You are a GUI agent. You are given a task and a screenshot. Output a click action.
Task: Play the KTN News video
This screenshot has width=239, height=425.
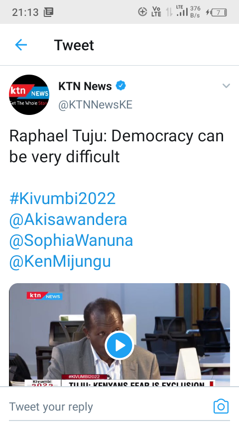click(x=119, y=345)
